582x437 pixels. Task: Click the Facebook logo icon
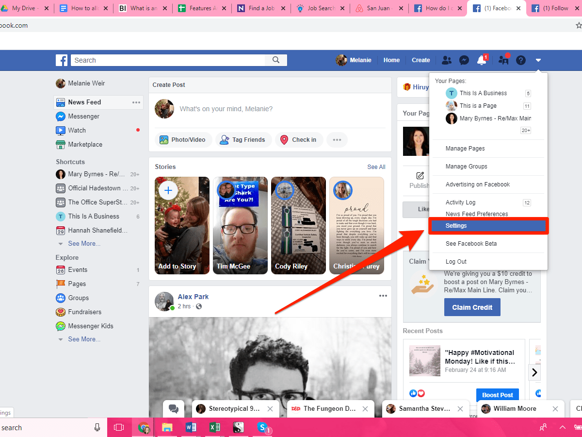62,60
